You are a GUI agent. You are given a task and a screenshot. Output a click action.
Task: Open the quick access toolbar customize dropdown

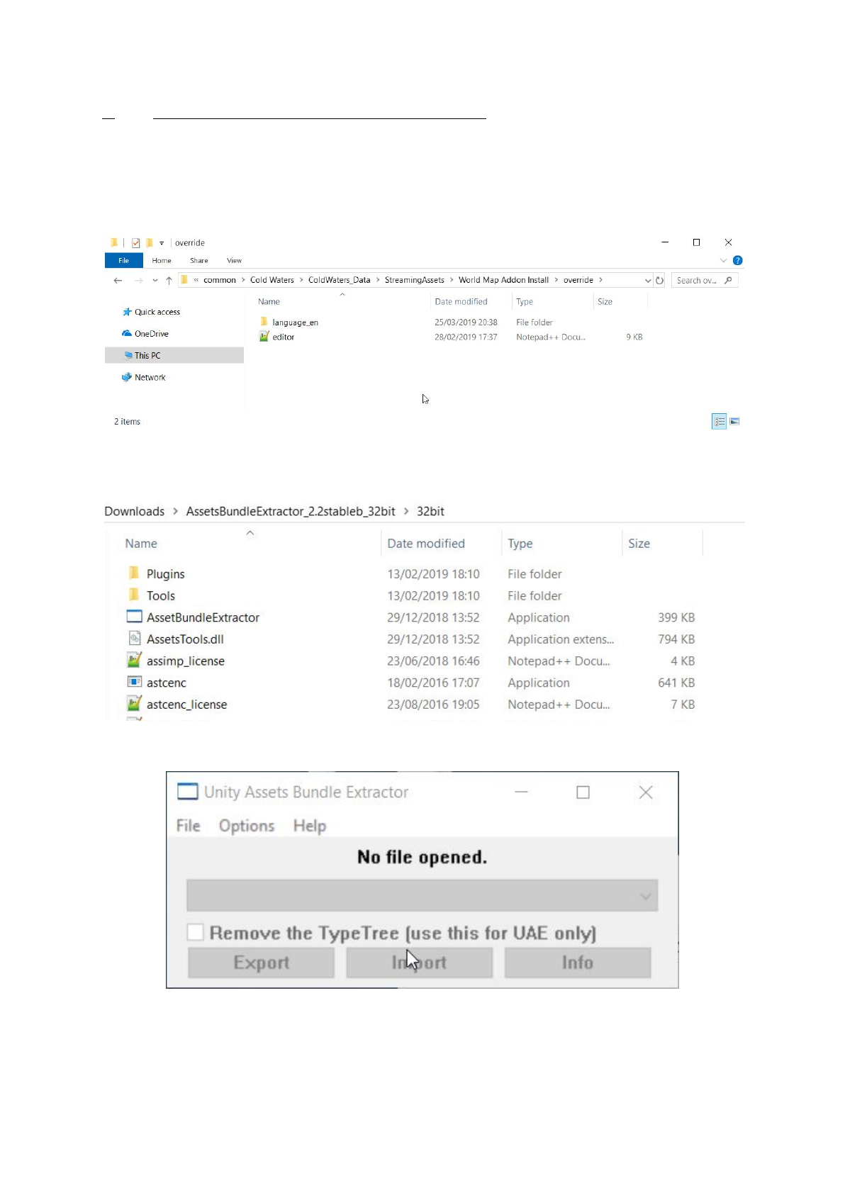click(x=162, y=243)
